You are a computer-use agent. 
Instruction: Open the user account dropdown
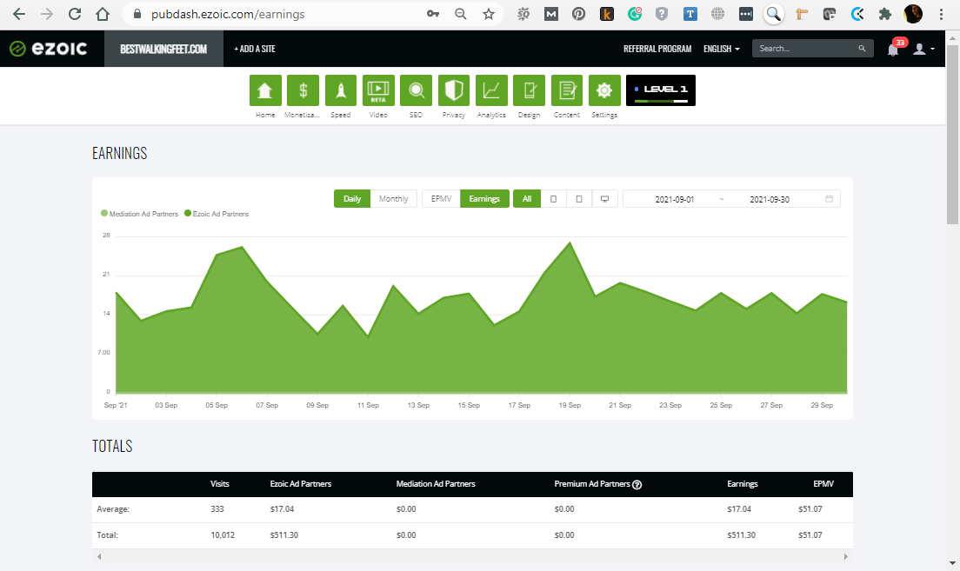click(923, 49)
